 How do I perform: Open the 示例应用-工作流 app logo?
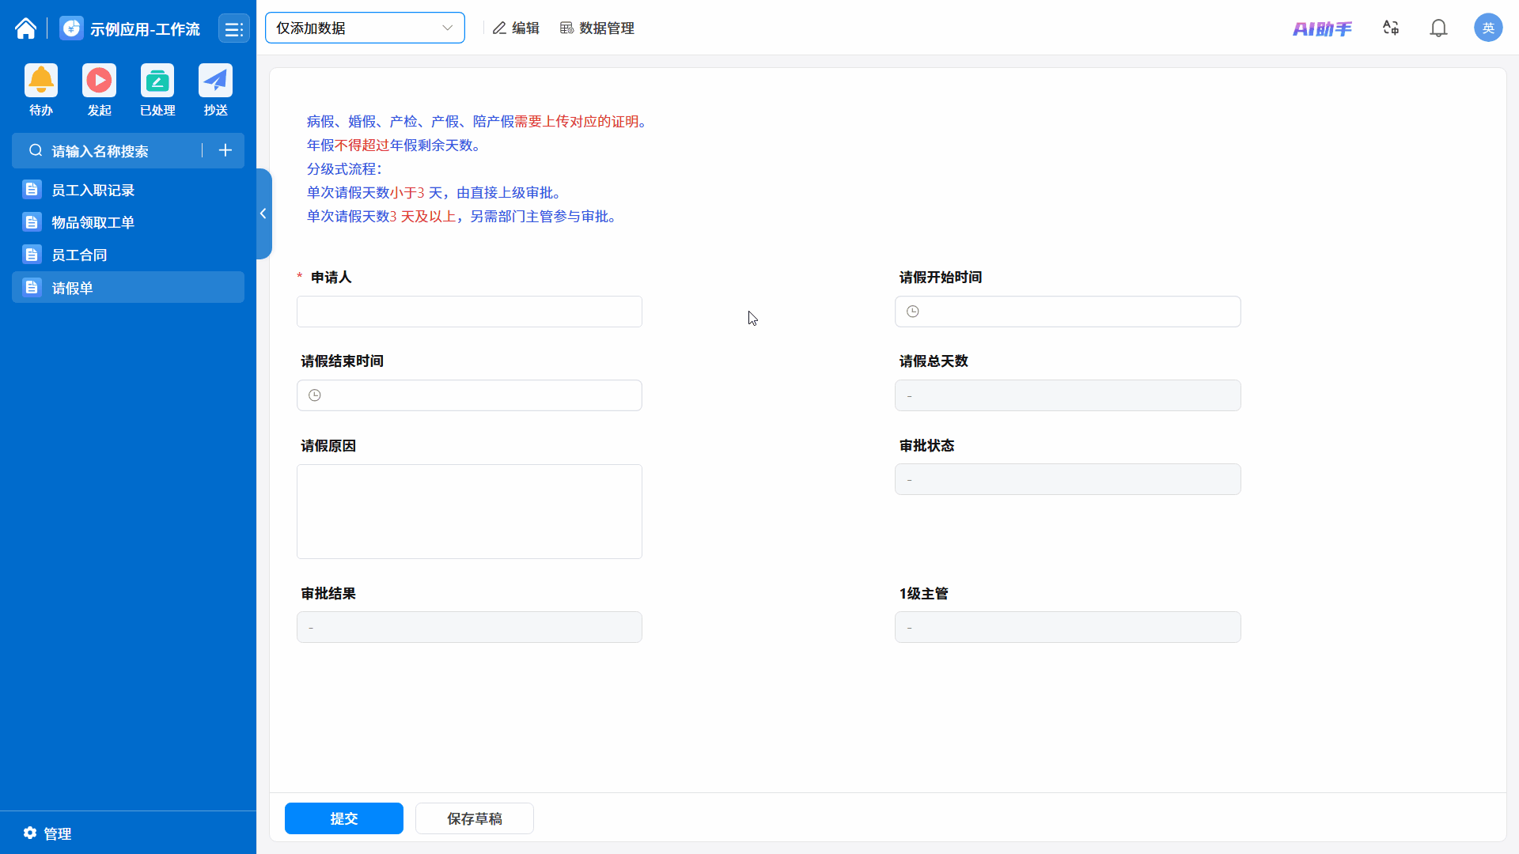click(x=72, y=28)
